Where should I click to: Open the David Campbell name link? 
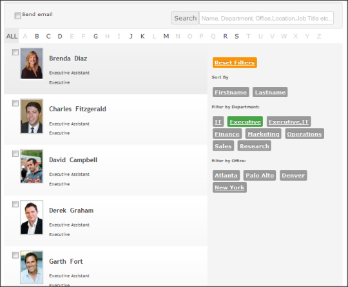point(73,160)
